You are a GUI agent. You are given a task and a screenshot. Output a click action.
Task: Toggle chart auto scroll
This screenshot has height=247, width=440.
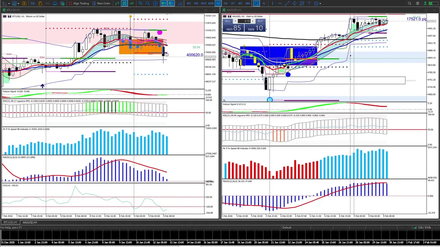[x=164, y=3]
